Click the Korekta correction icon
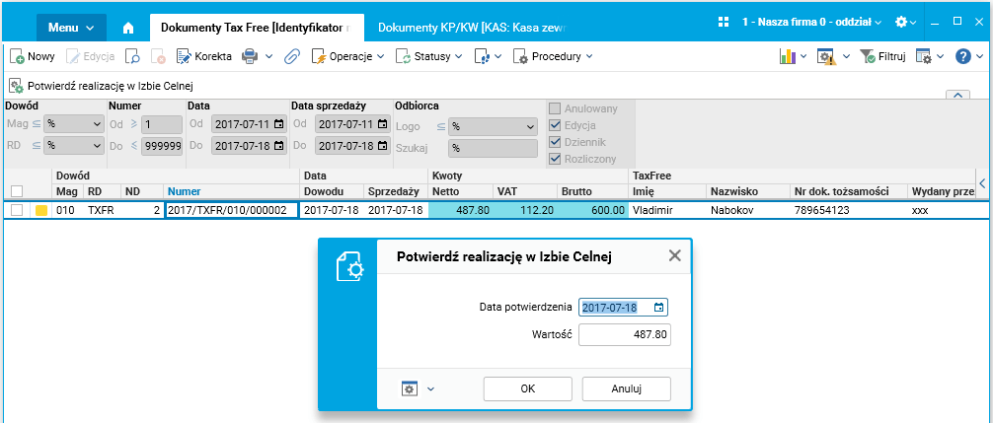Viewport: 993px width, 423px height. tap(184, 56)
